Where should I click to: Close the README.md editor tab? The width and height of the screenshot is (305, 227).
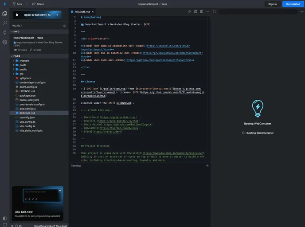pos(93,12)
